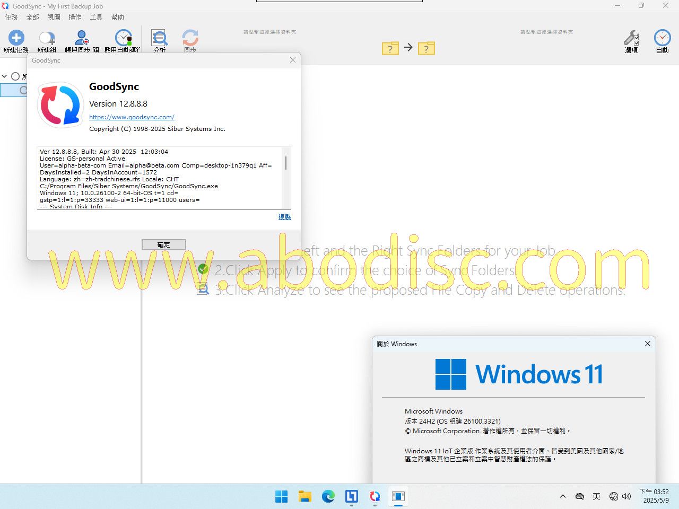Click left folder selection hint text
679x509 pixels.
[x=270, y=32]
